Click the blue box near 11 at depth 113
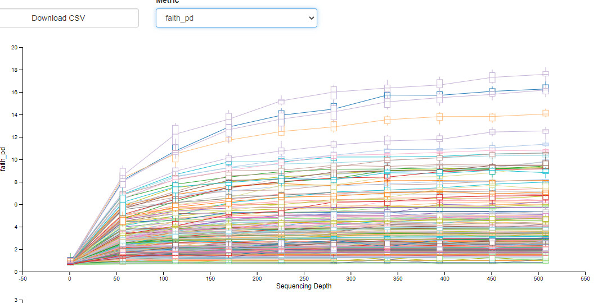This screenshot has height=303, width=598. (x=176, y=149)
